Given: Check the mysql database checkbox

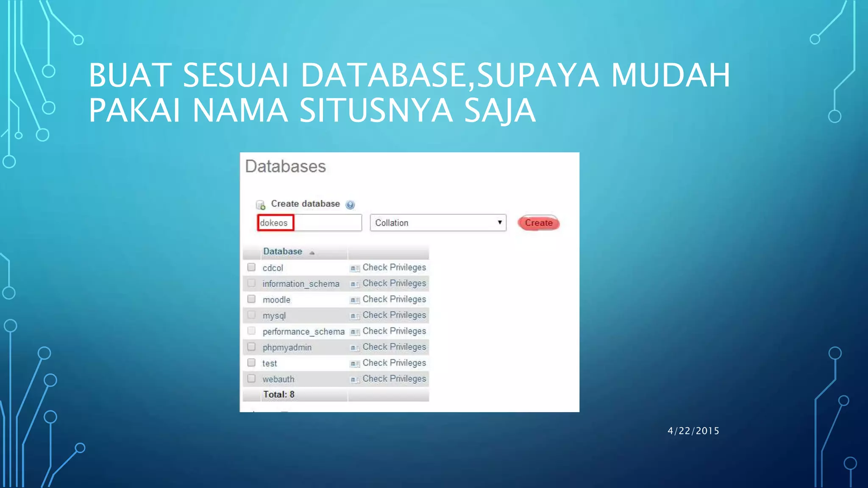Looking at the screenshot, I should click(251, 315).
